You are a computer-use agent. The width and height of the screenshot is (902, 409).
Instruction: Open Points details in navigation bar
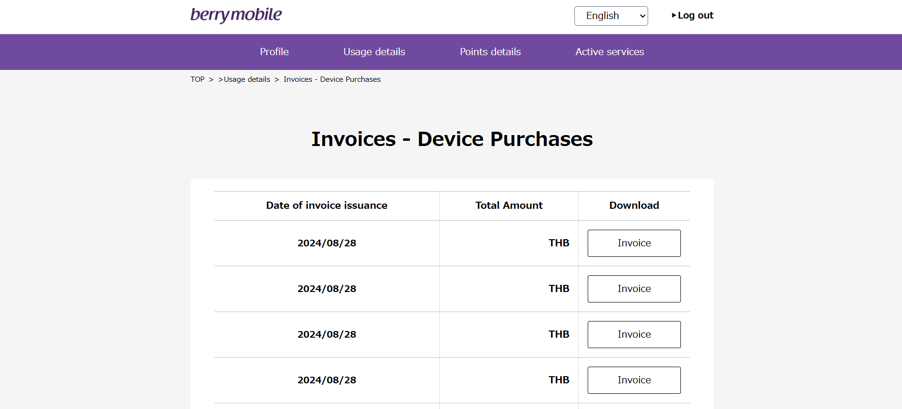(490, 52)
